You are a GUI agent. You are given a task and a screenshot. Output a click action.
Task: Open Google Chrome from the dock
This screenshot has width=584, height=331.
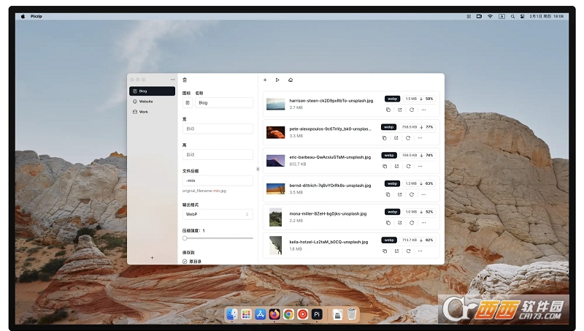click(288, 314)
